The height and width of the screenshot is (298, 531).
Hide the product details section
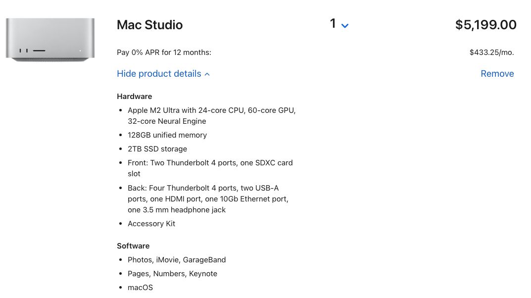[163, 73]
